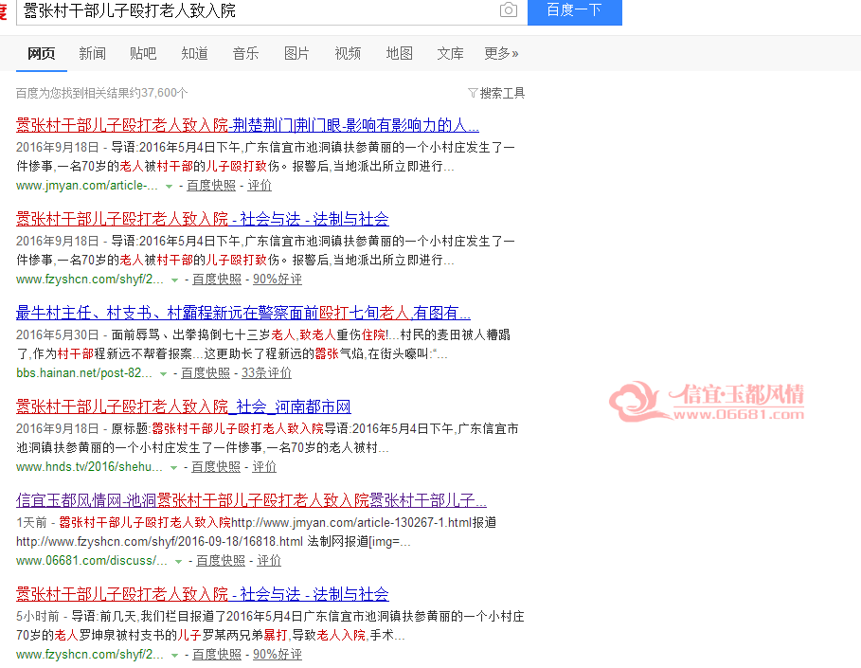
Task: Click 评价 for the hnds.tv result
Action: (x=264, y=467)
